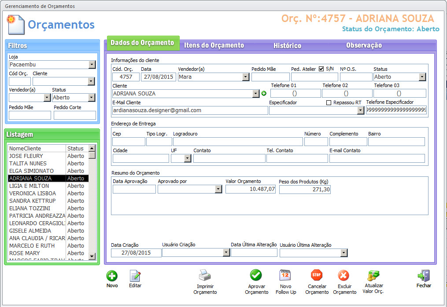This screenshot has width=447, height=307.
Task: Select ELIANA TOZZINI in the list
Action: coord(48,208)
